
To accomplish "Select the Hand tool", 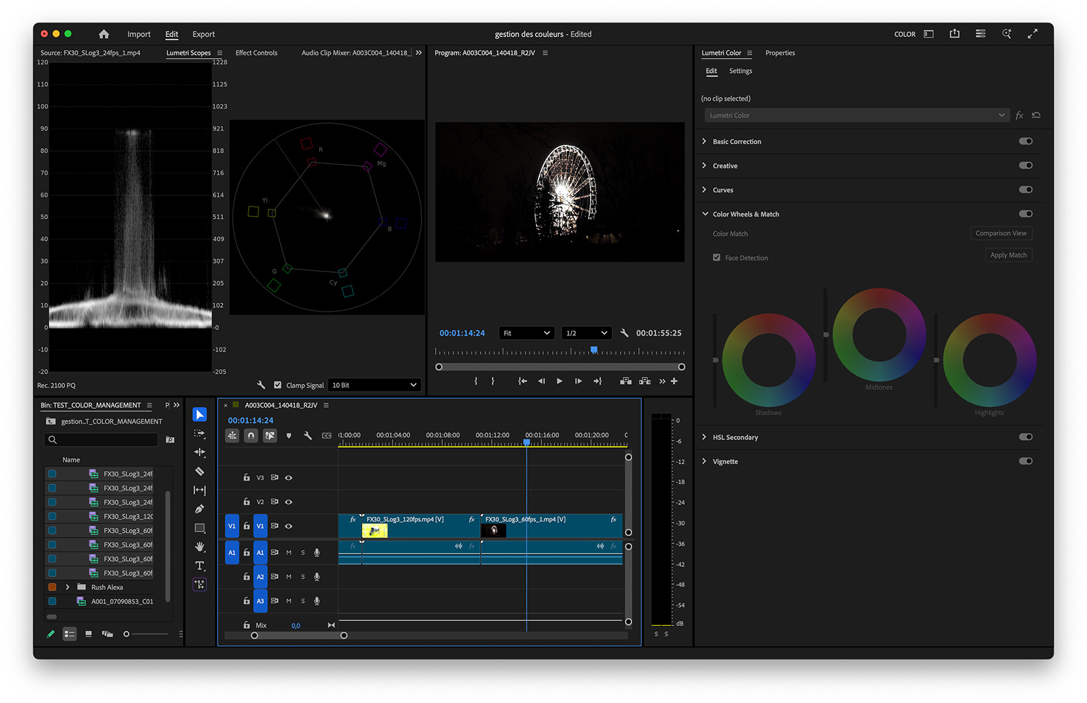I will pos(200,547).
